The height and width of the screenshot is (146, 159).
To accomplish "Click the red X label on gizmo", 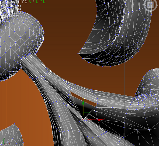I will click(105, 119).
